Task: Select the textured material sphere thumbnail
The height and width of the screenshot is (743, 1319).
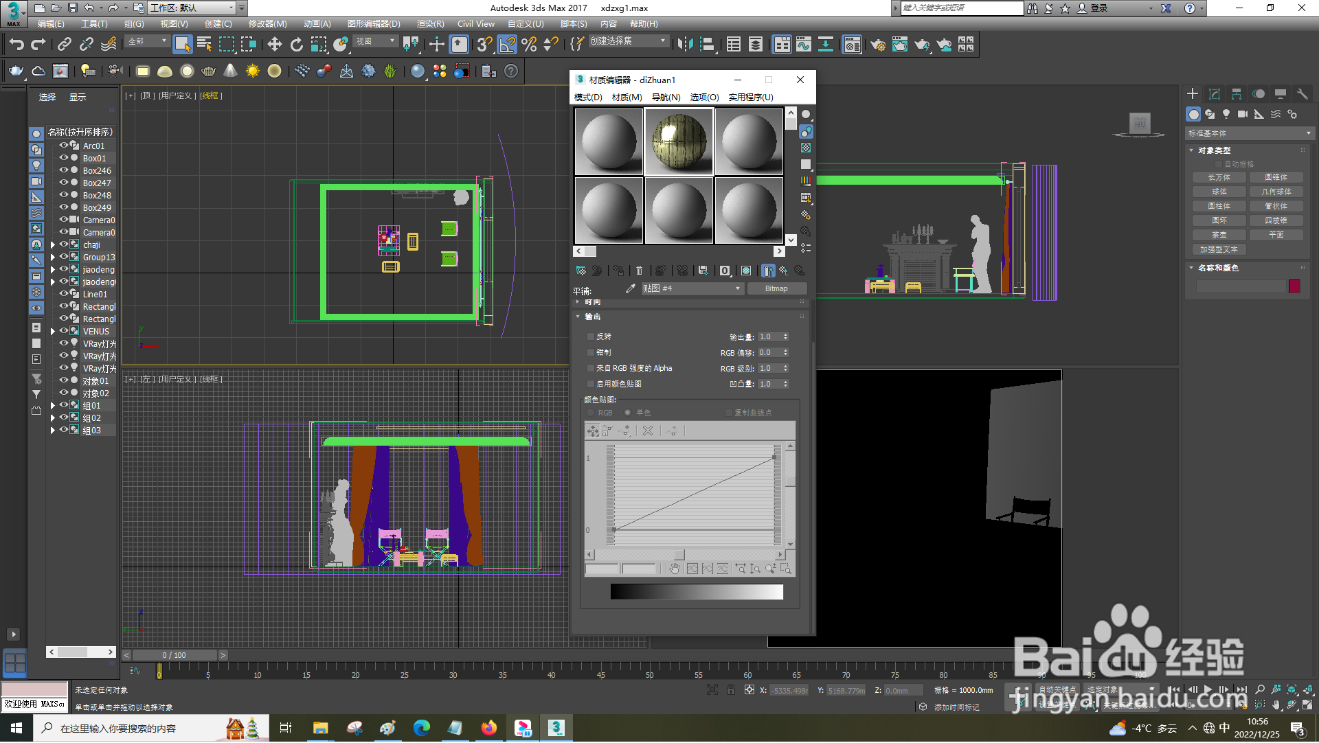Action: pyautogui.click(x=679, y=140)
